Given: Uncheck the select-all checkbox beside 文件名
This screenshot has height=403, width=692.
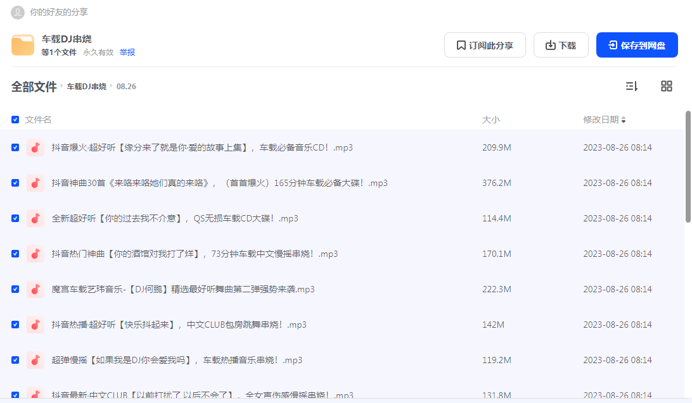Looking at the screenshot, I should pos(15,119).
